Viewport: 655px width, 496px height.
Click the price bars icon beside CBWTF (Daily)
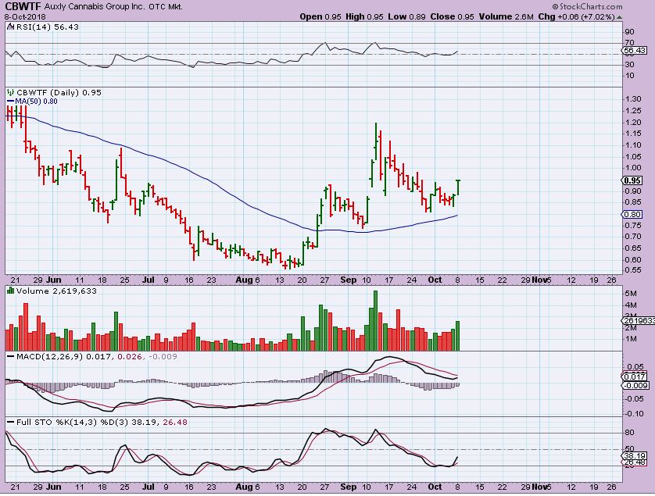click(x=10, y=92)
